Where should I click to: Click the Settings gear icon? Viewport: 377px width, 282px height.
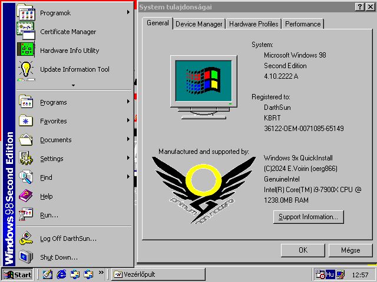pyautogui.click(x=26, y=158)
